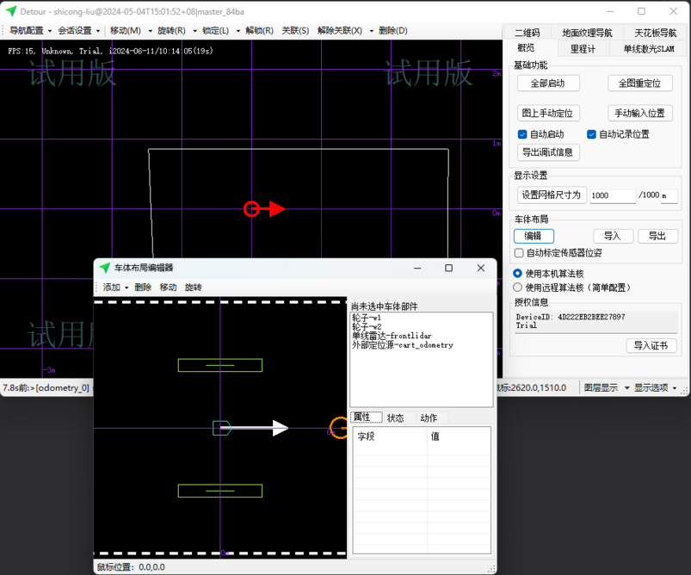Click the grid size input field showing 1000
The image size is (691, 575).
612,195
